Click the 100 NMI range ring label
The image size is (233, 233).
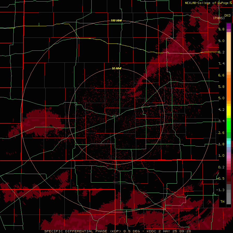point(116,20)
